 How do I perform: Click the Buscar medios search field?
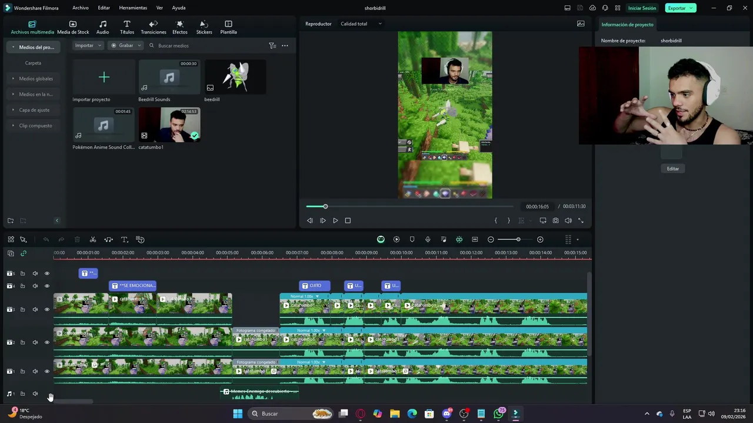[x=206, y=46]
